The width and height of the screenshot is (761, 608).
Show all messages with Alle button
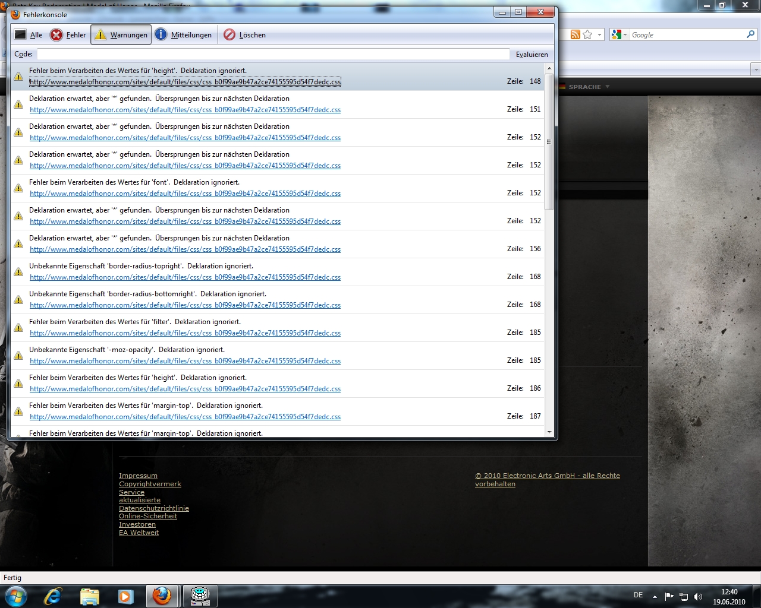[29, 35]
